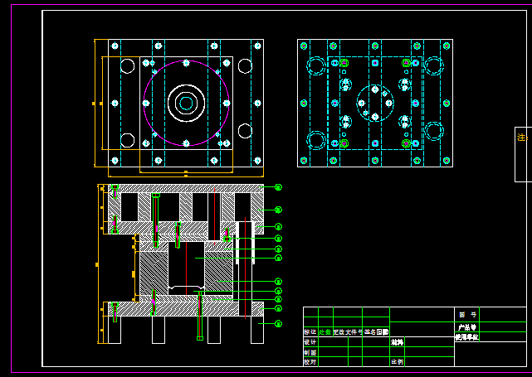The image size is (532, 377).
Task: Click the '设计' row label
Action: [310, 342]
